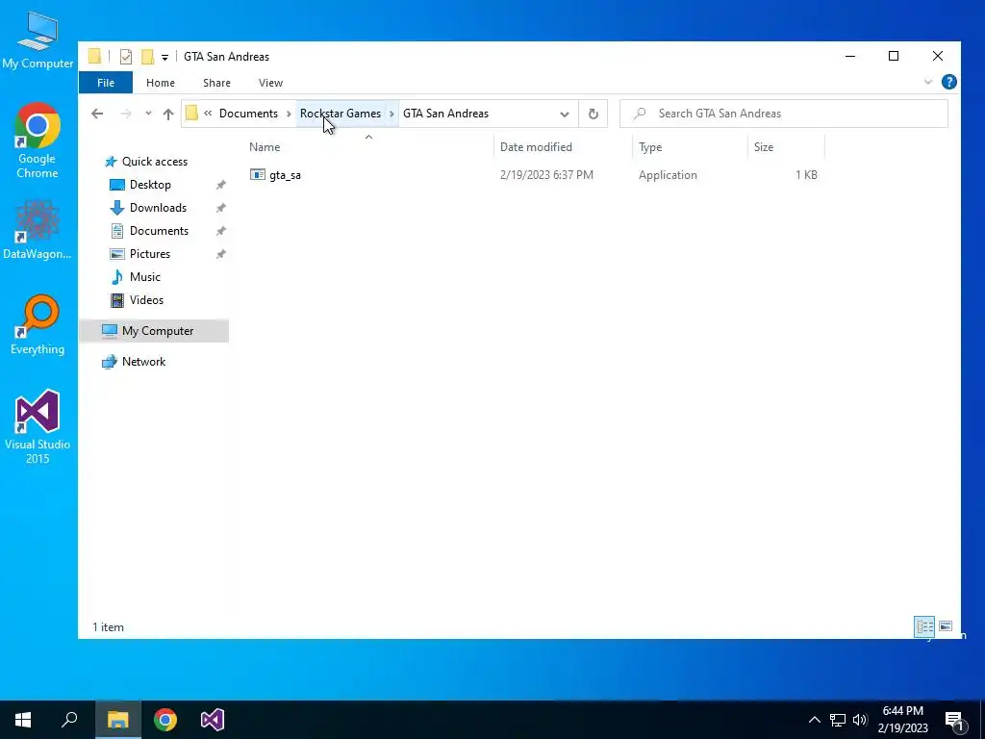Select Quick access in navigation pane
Screen dimensions: 985x739
[x=155, y=162]
